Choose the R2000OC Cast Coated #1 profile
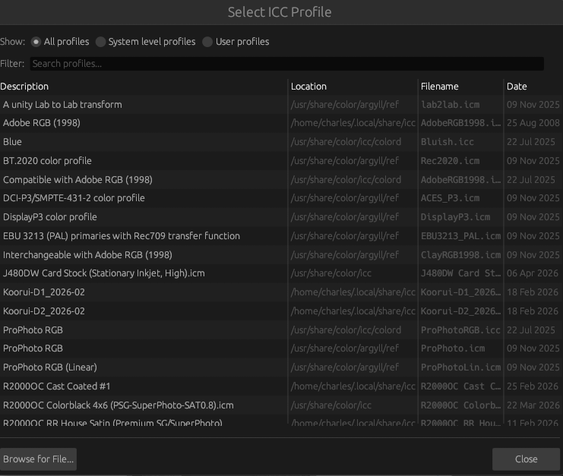 pos(57,386)
